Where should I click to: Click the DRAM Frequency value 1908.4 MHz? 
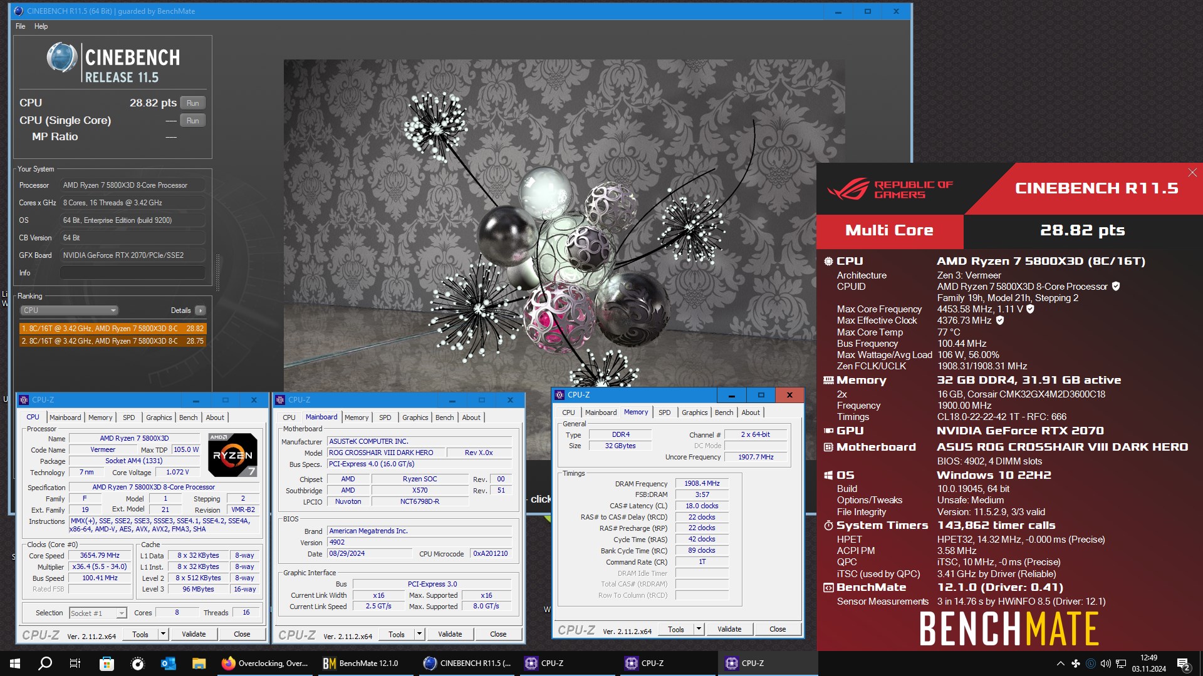tap(702, 483)
